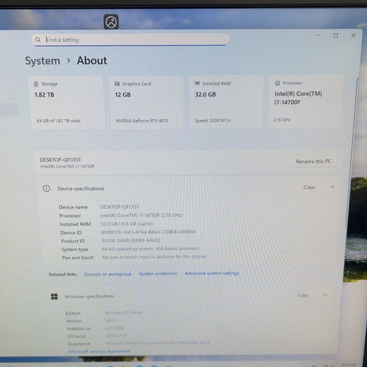Open Microsoft Services Agreement link
The height and width of the screenshot is (367, 367).
click(99, 351)
